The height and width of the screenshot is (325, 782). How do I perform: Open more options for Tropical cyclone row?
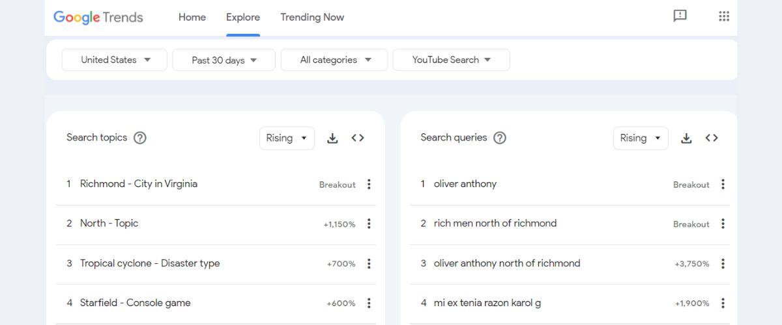point(369,263)
